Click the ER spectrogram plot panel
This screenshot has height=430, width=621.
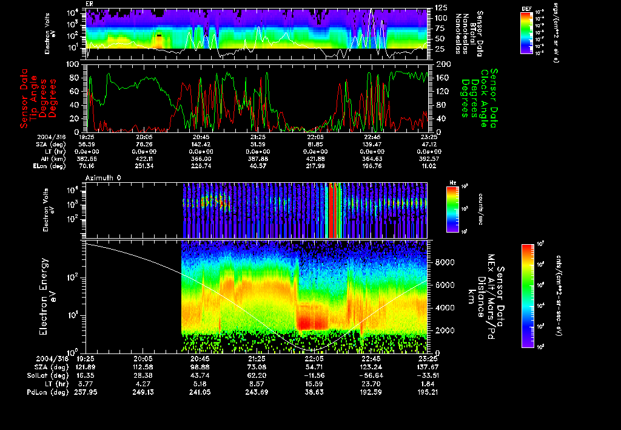pyautogui.click(x=257, y=34)
